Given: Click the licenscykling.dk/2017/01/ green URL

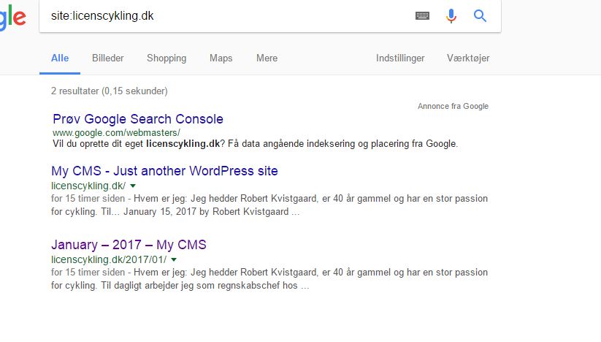Looking at the screenshot, I should pyautogui.click(x=109, y=259).
